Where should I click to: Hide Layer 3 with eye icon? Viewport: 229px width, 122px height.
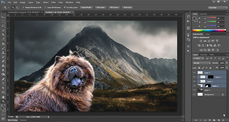(194, 77)
